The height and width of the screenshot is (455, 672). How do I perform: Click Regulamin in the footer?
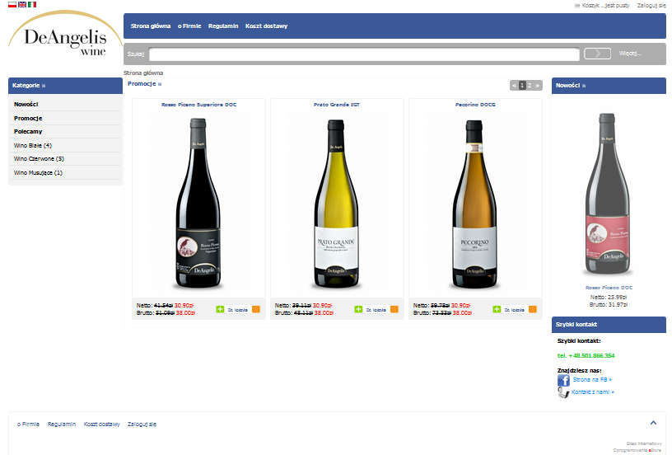coord(62,425)
